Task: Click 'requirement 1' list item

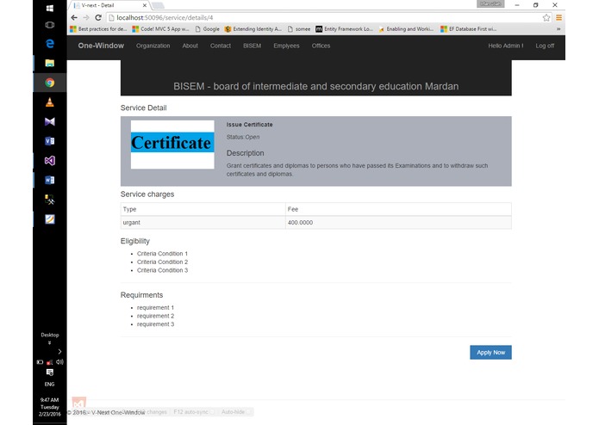Action: (x=155, y=308)
